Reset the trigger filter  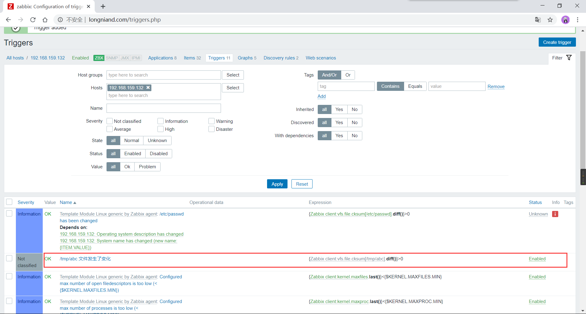click(302, 184)
